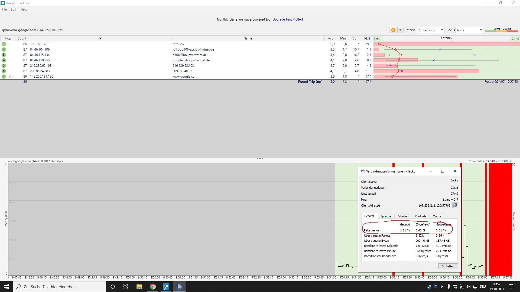520x292 pixels.
Task: Select the Quota tab
Action: tap(437, 216)
